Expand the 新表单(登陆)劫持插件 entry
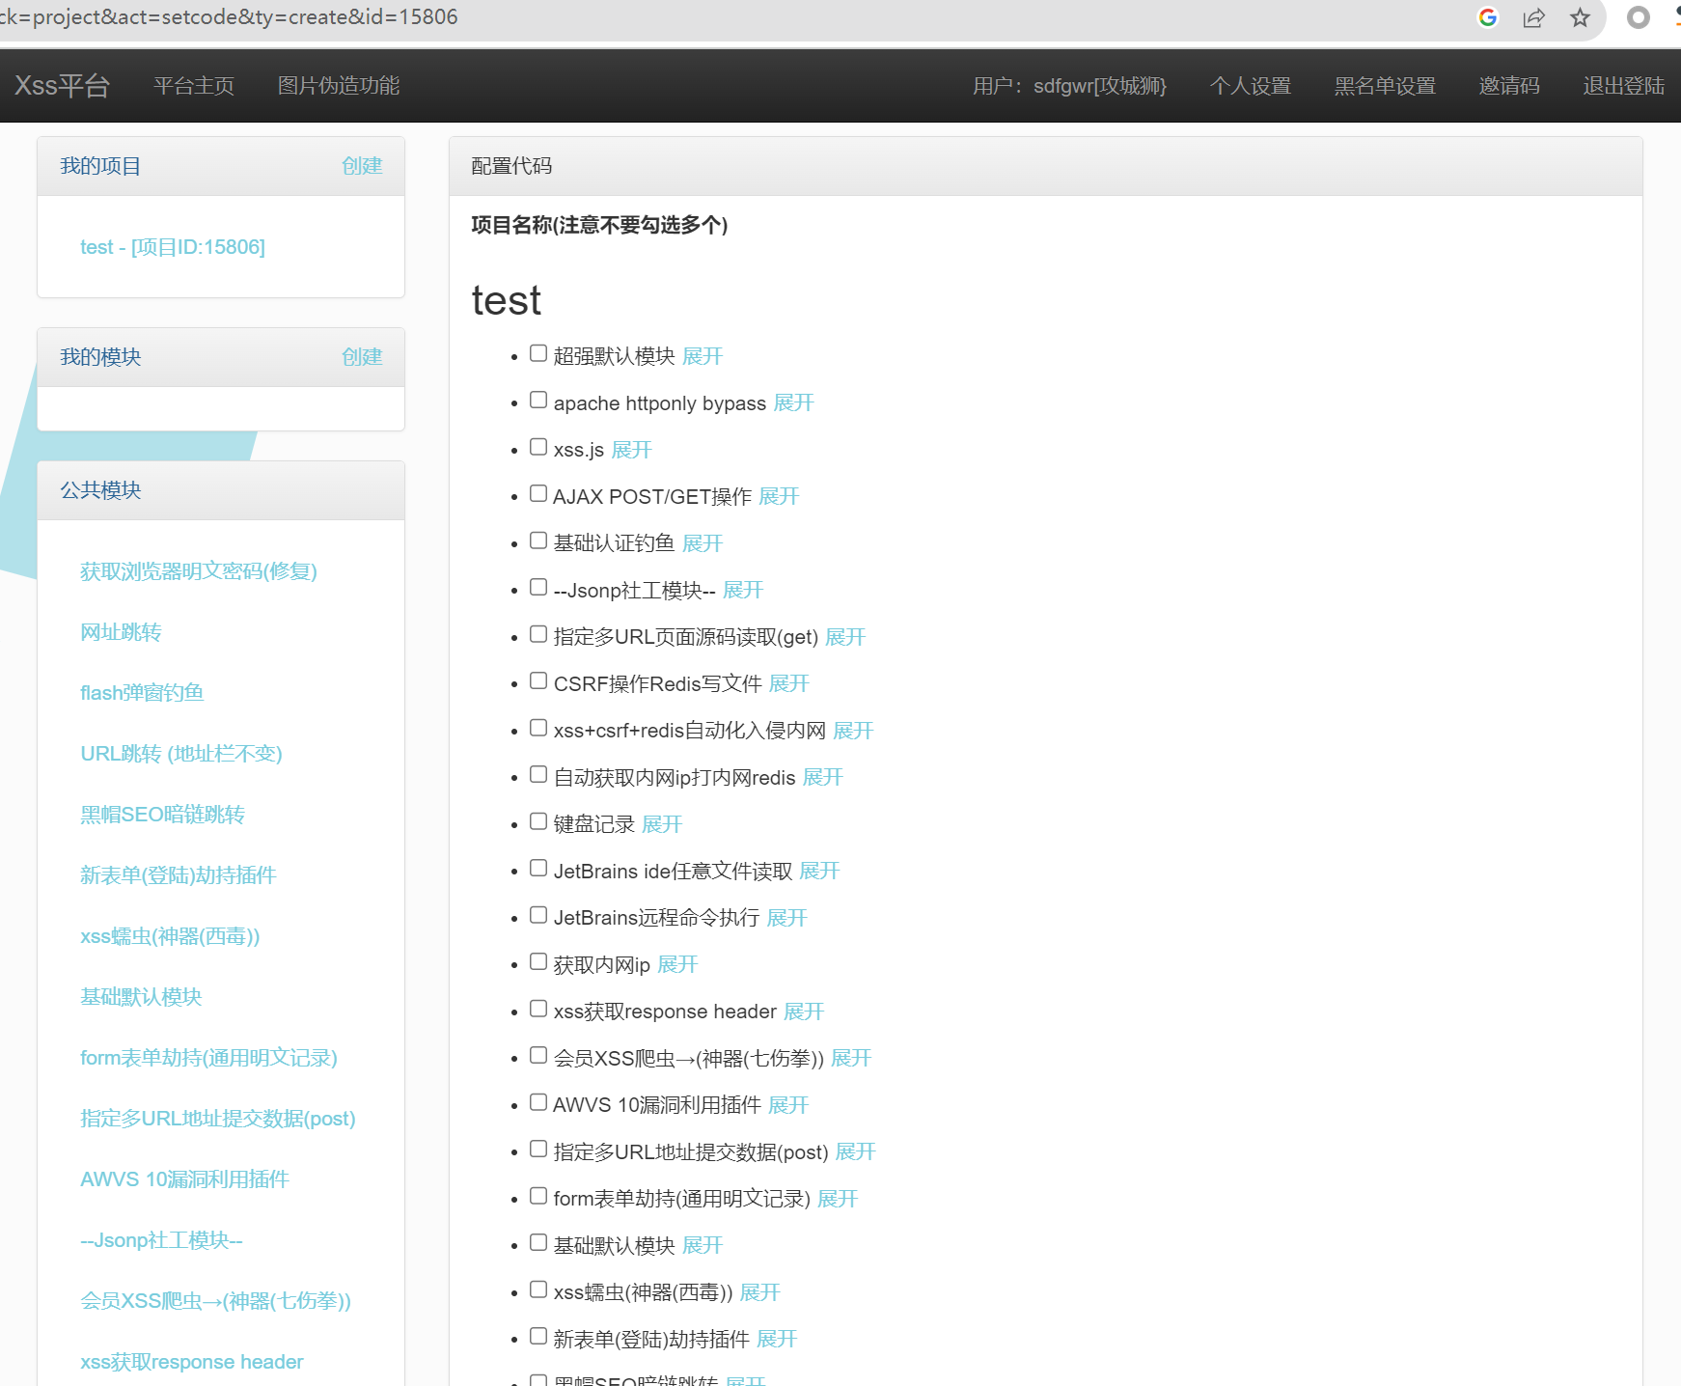 click(x=776, y=1339)
